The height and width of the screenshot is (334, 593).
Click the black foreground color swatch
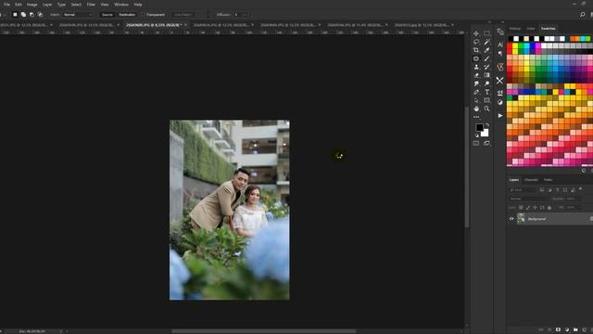coord(479,127)
